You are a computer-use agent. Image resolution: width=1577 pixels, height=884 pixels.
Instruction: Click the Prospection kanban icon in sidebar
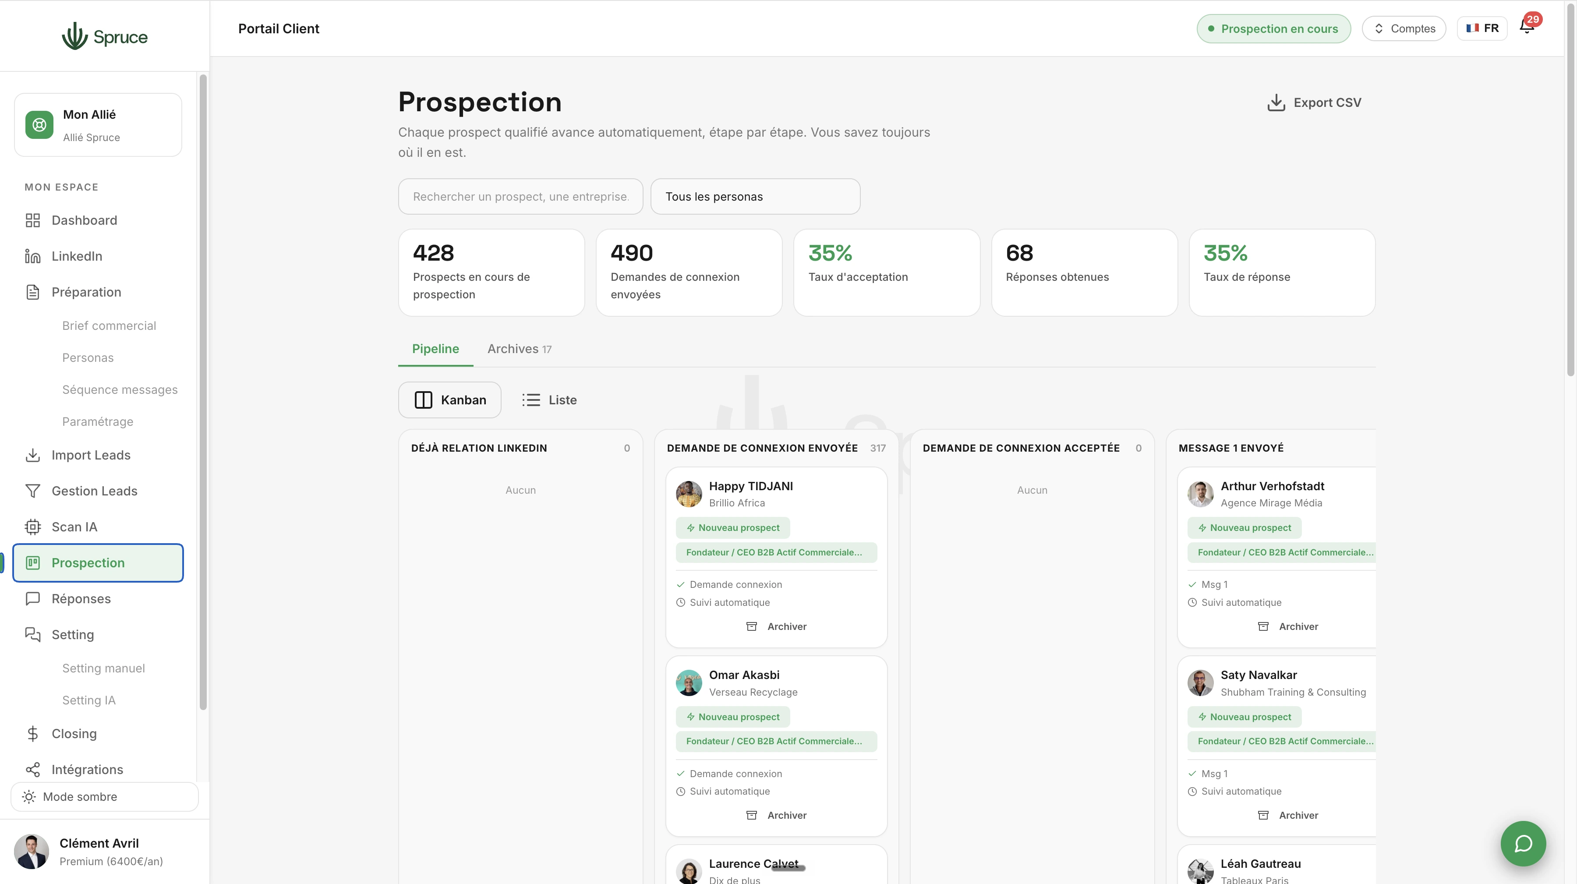(x=32, y=562)
